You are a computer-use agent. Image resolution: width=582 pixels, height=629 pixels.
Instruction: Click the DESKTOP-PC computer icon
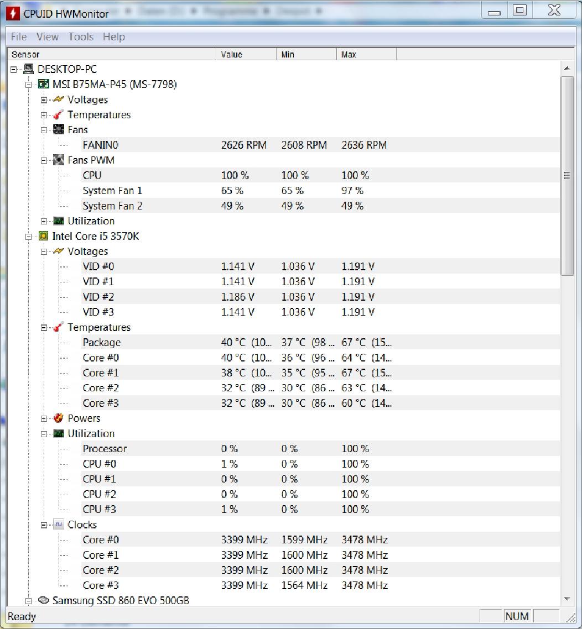point(29,69)
